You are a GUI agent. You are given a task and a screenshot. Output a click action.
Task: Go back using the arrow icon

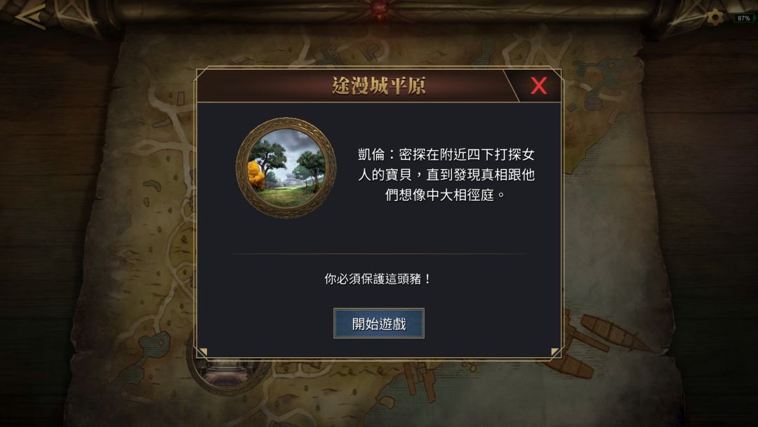30,18
